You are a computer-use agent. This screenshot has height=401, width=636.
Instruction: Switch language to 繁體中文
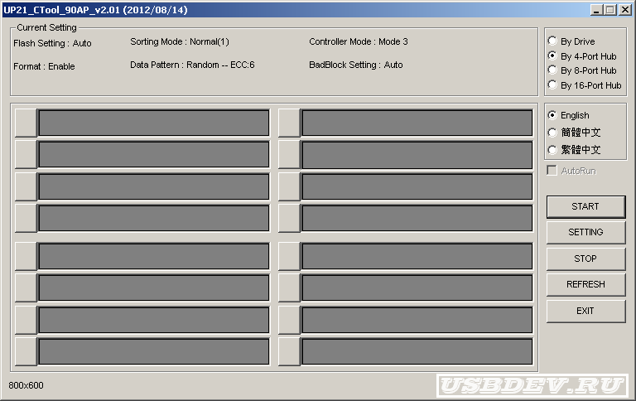(x=575, y=150)
